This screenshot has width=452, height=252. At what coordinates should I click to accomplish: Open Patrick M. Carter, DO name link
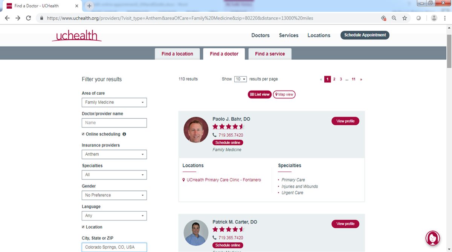click(235, 222)
